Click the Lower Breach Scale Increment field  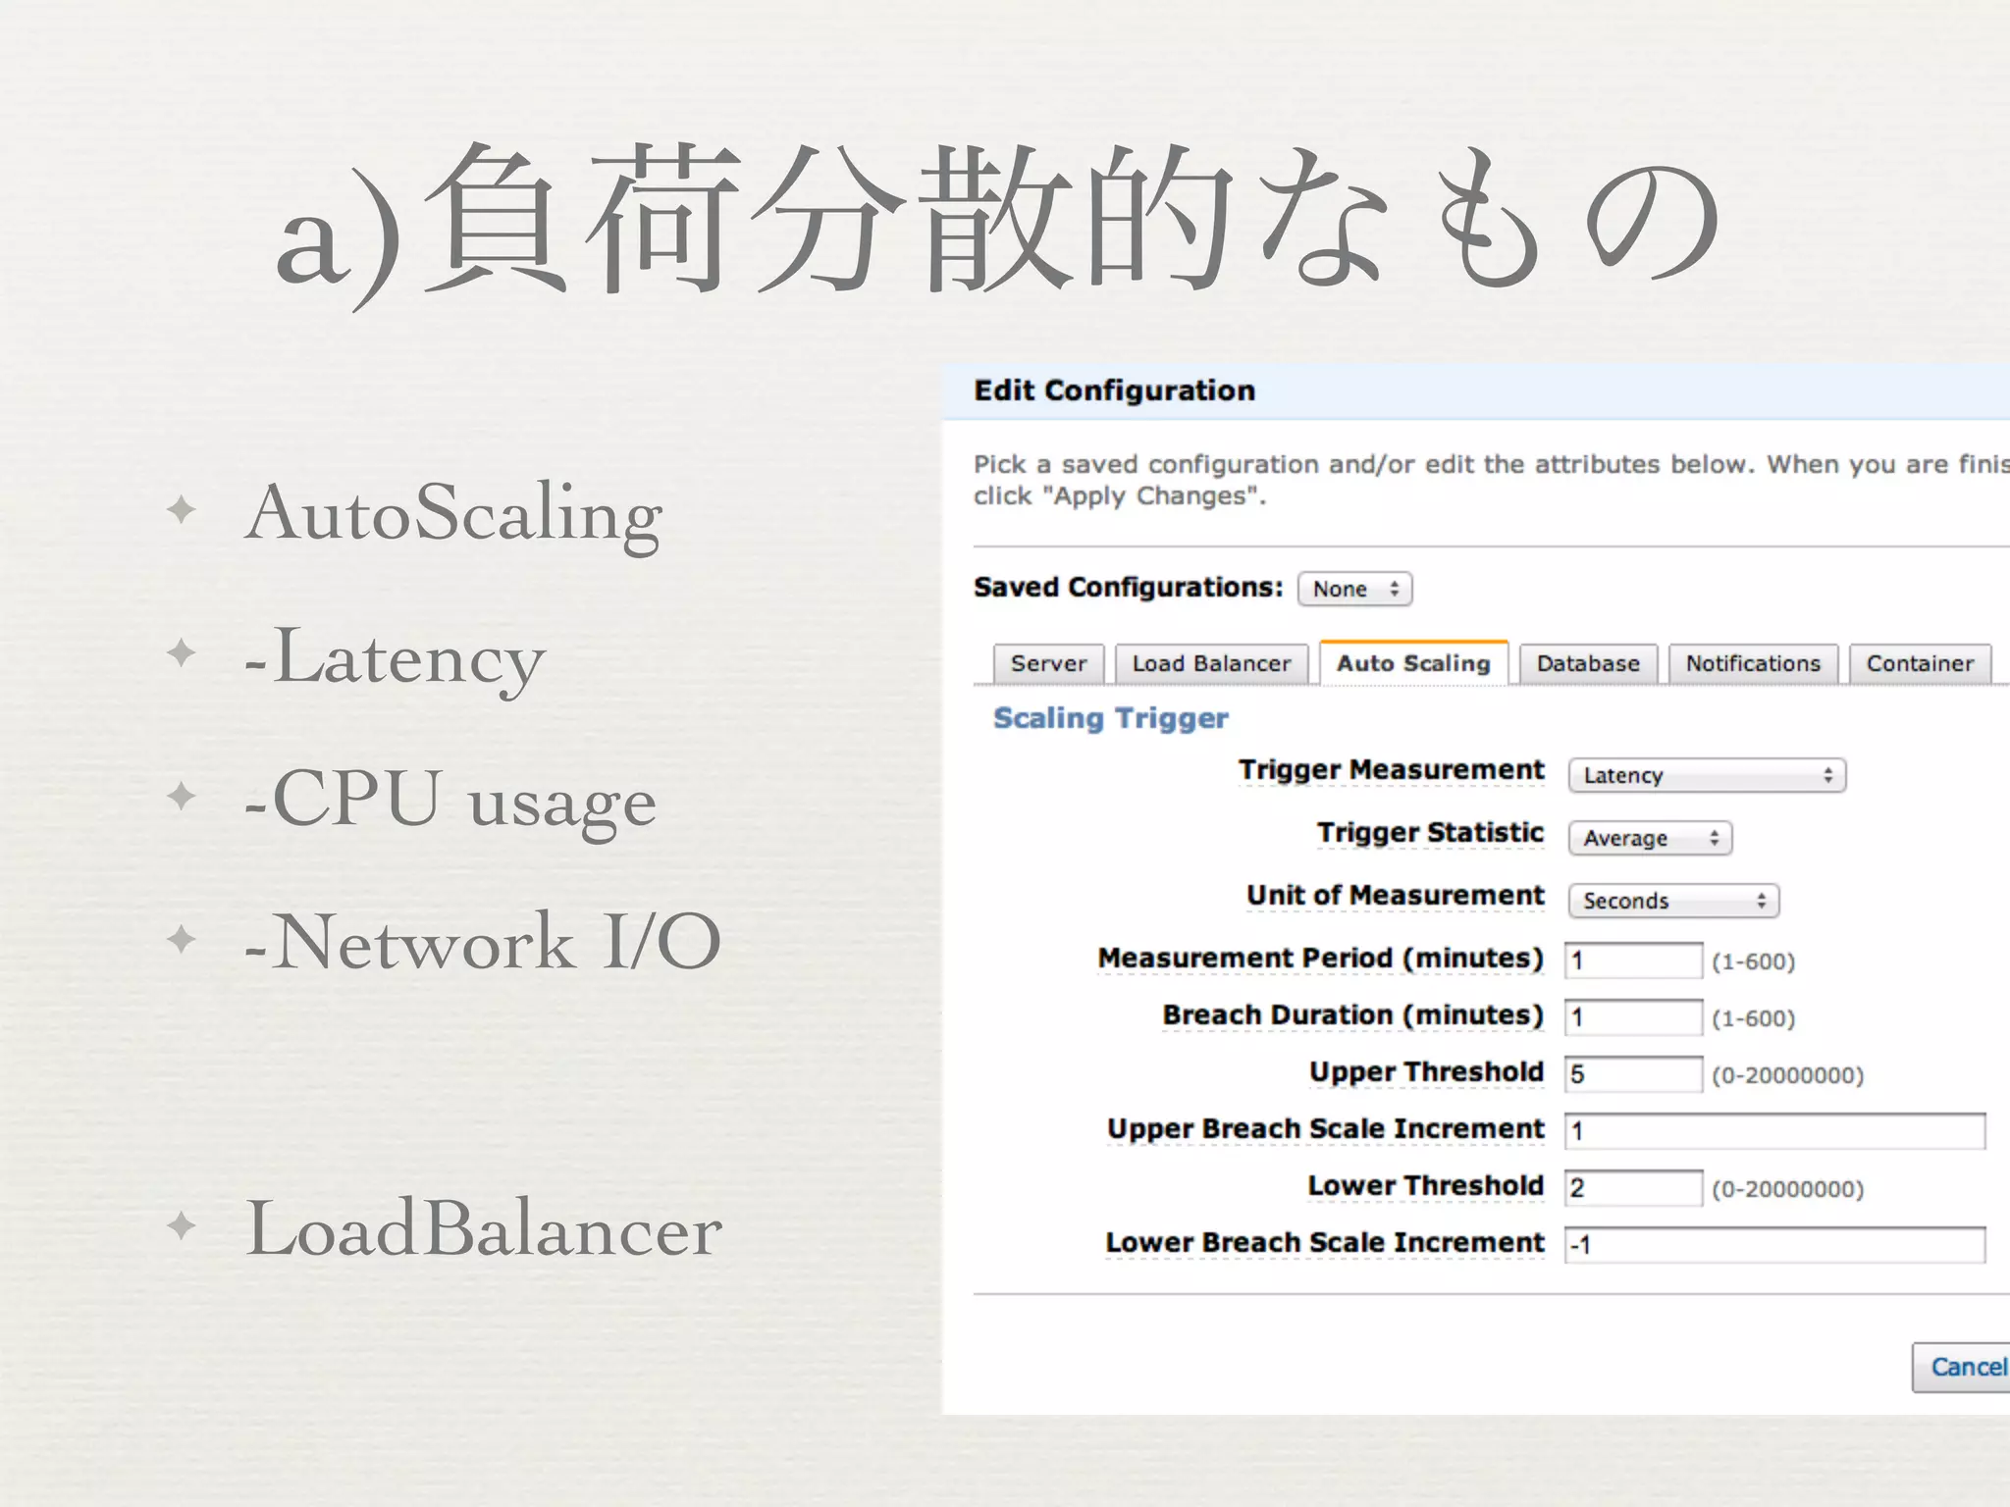point(1774,1244)
